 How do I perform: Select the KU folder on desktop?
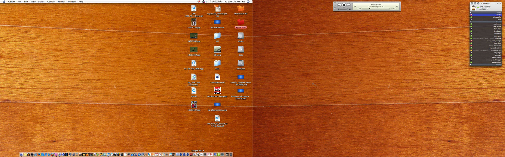(217, 36)
